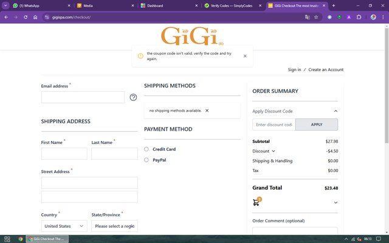
Task: Expand the cart items chevron
Action: [x=336, y=202]
